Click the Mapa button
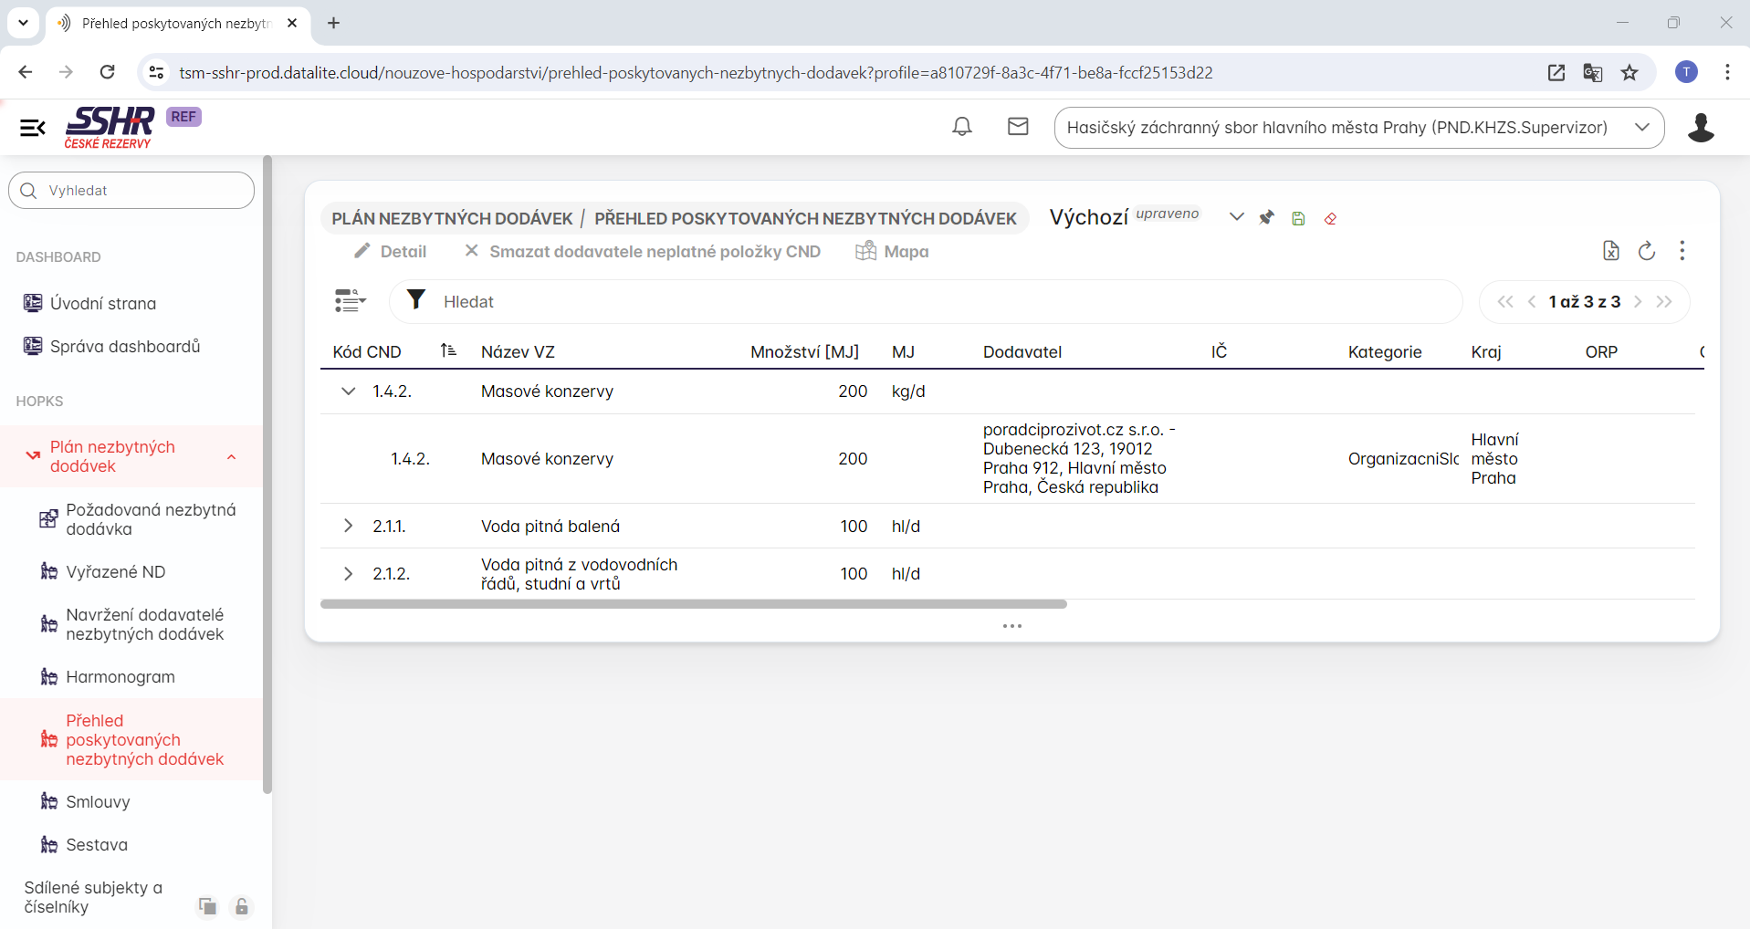 click(892, 252)
